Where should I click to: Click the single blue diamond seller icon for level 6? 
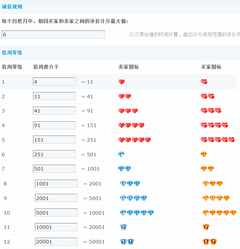[x=121, y=154]
